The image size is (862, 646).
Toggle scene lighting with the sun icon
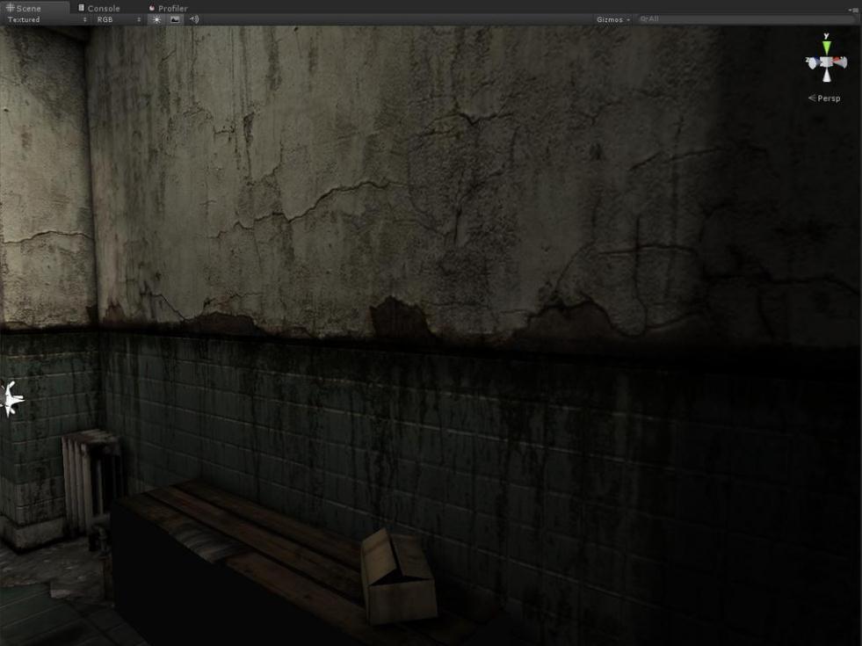(157, 19)
